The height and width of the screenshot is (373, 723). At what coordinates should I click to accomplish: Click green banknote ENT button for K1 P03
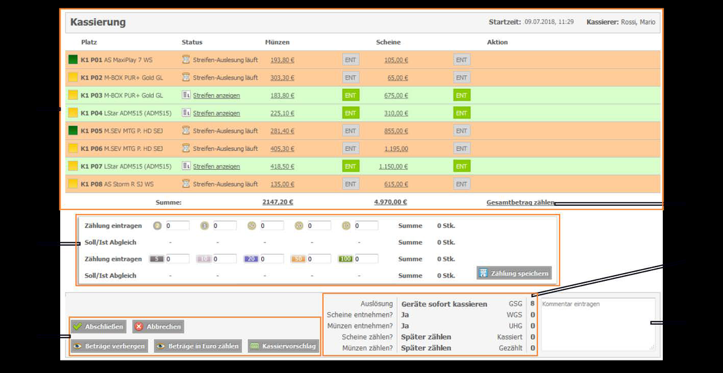coord(461,95)
